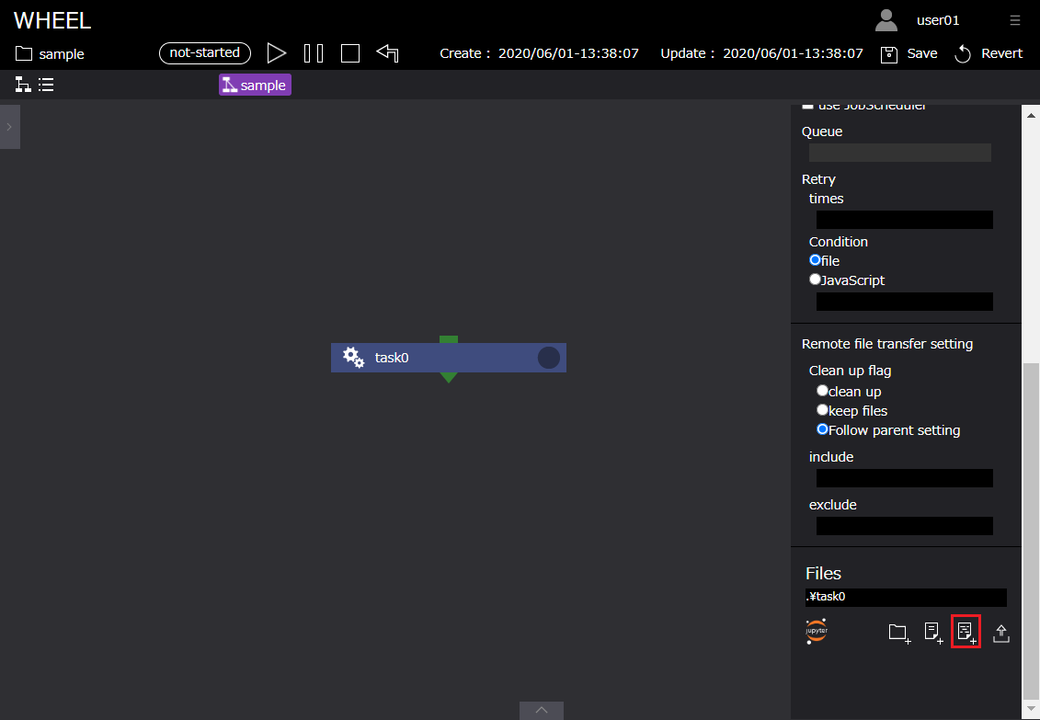The image size is (1040, 720).
Task: Switch to the workflow graph view icon
Action: pyautogui.click(x=23, y=86)
